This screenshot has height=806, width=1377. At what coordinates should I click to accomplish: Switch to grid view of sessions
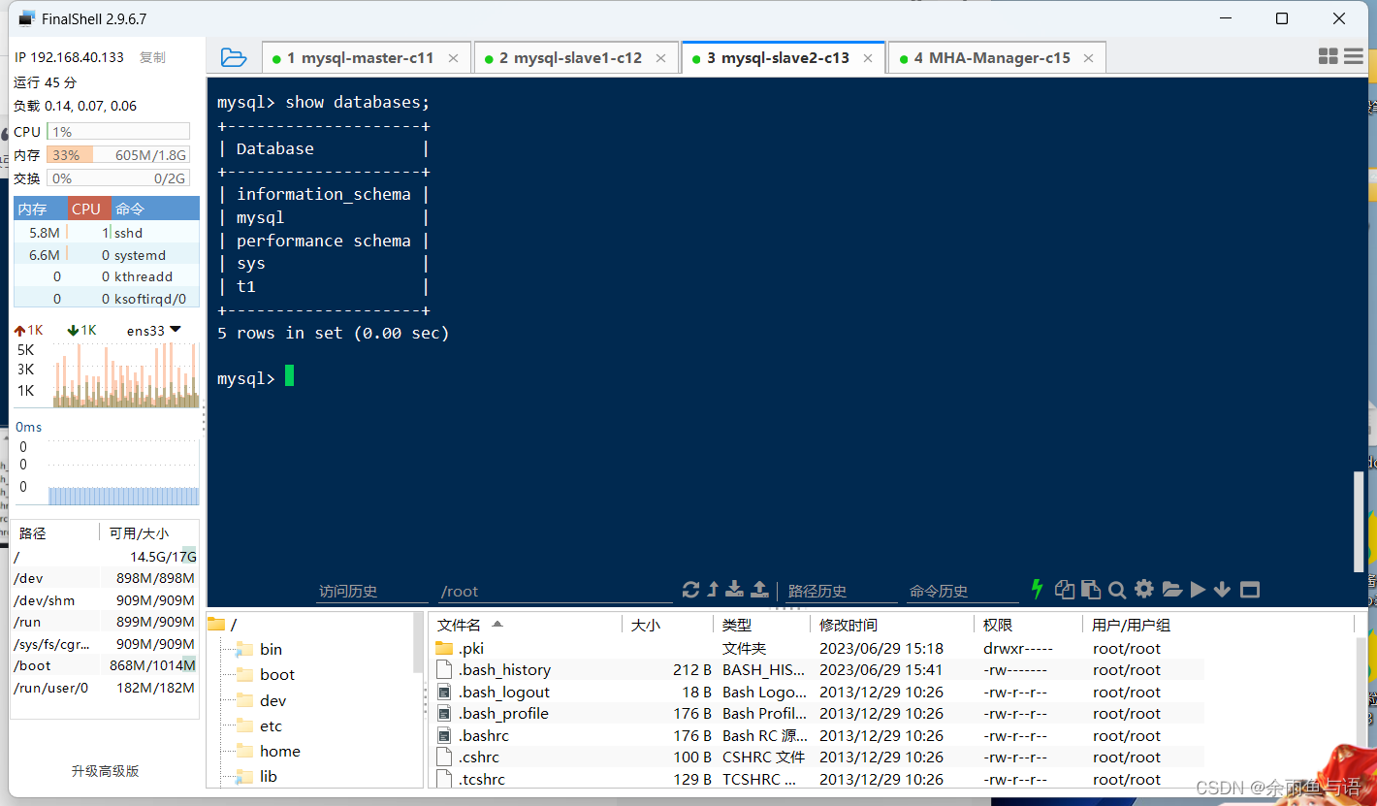click(x=1328, y=56)
